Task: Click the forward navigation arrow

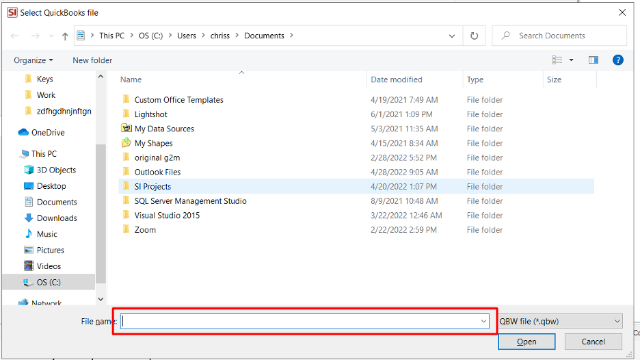Action: click(x=36, y=36)
